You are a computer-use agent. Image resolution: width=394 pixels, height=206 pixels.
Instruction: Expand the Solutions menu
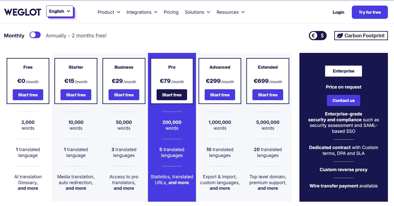[x=197, y=12]
